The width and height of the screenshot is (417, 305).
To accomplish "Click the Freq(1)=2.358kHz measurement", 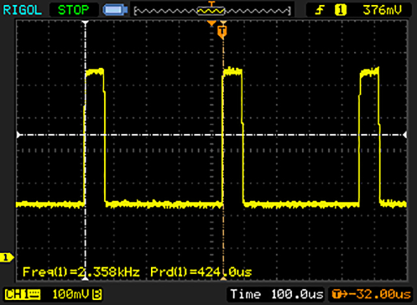I will 81,272.
